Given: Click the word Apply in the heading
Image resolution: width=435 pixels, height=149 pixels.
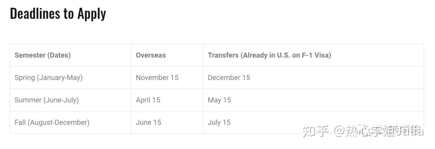Looking at the screenshot, I should (x=91, y=14).
